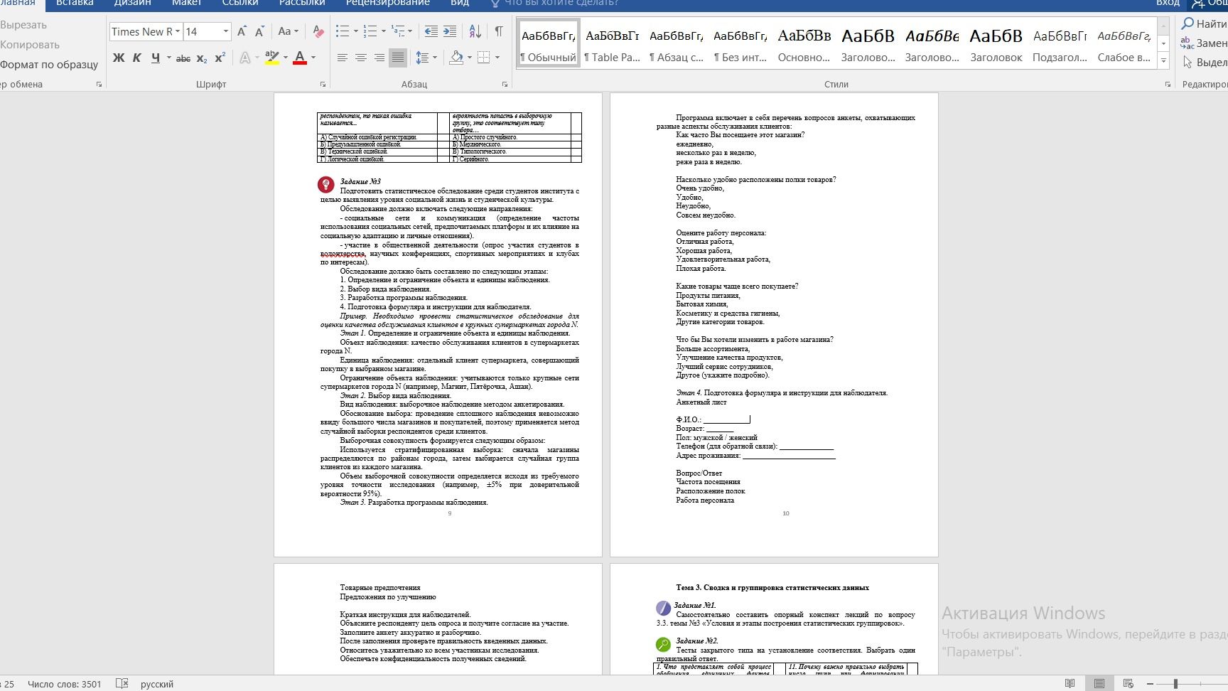Switch to Read Mode view

click(1070, 684)
